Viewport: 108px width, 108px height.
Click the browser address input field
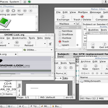coord(11,50)
